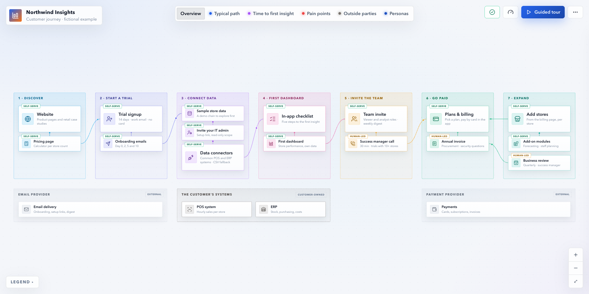The height and width of the screenshot is (294, 589).
Task: Click 'Hourly sales per store' description
Action: pyautogui.click(x=211, y=212)
